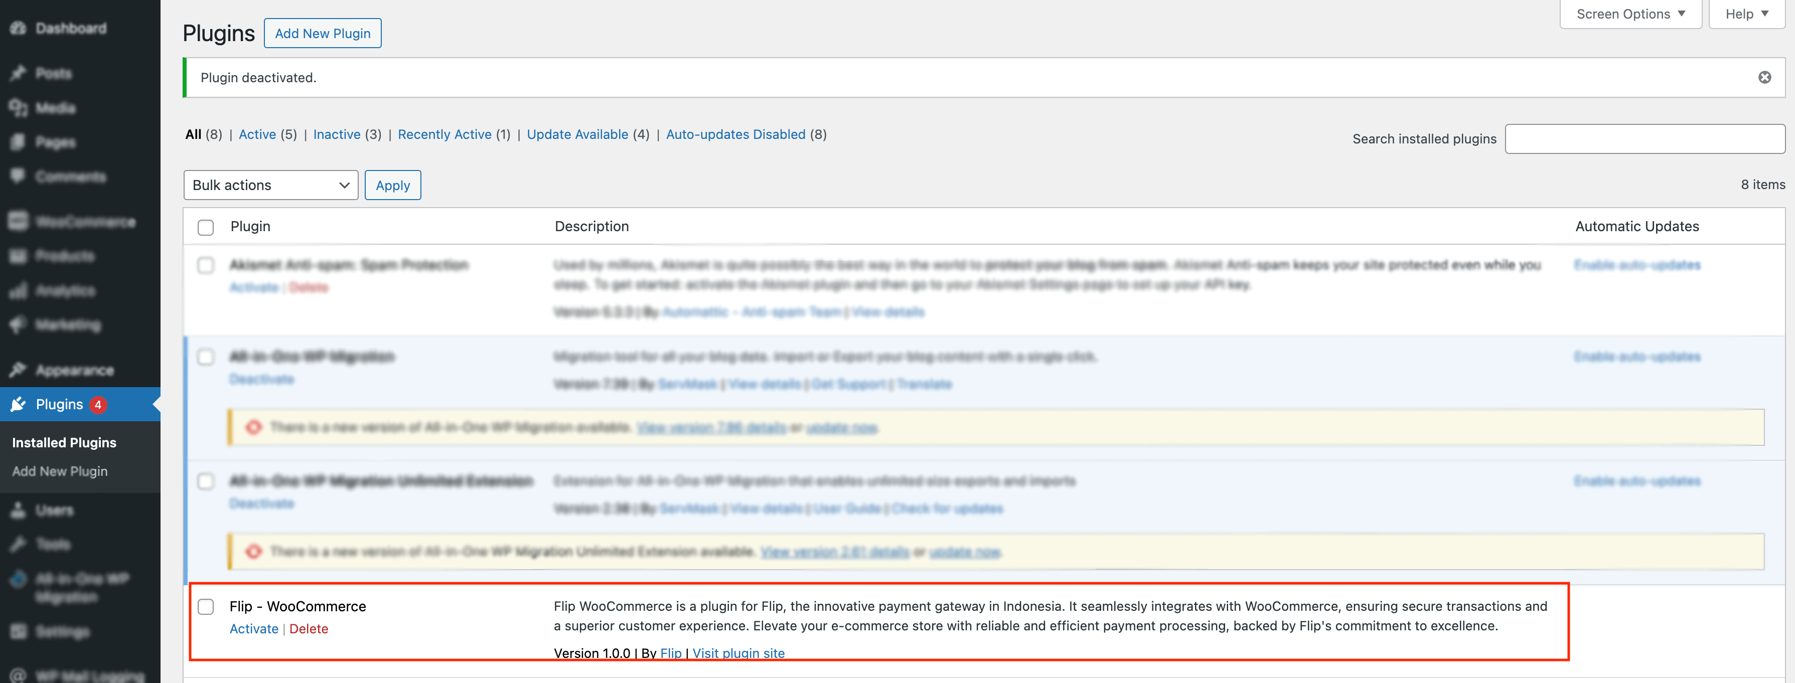Open the Analytics section
1795x683 pixels.
tap(66, 290)
